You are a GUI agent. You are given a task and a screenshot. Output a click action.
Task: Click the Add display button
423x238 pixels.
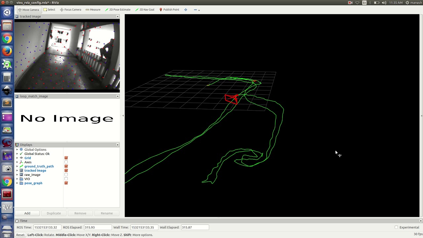click(x=27, y=213)
